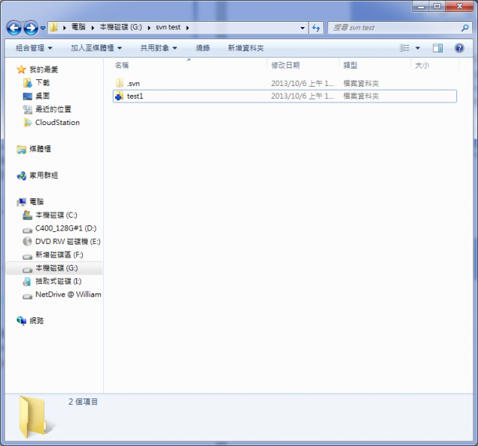Click the 桌面 desktop icon
The image size is (478, 446).
click(28, 97)
